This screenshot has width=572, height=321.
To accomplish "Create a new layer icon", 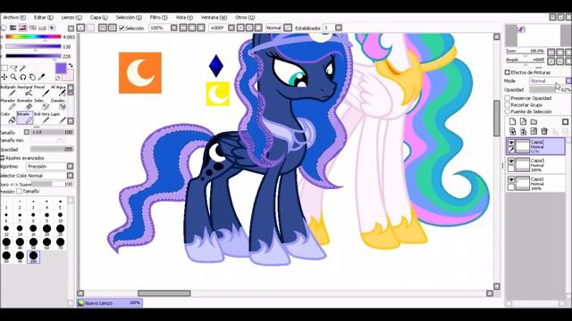I will click(512, 121).
